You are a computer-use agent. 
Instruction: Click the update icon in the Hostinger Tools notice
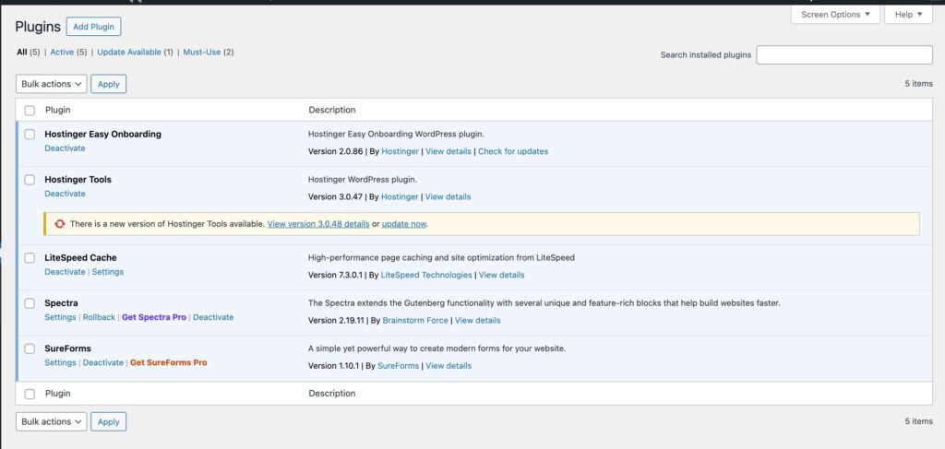[x=59, y=224]
